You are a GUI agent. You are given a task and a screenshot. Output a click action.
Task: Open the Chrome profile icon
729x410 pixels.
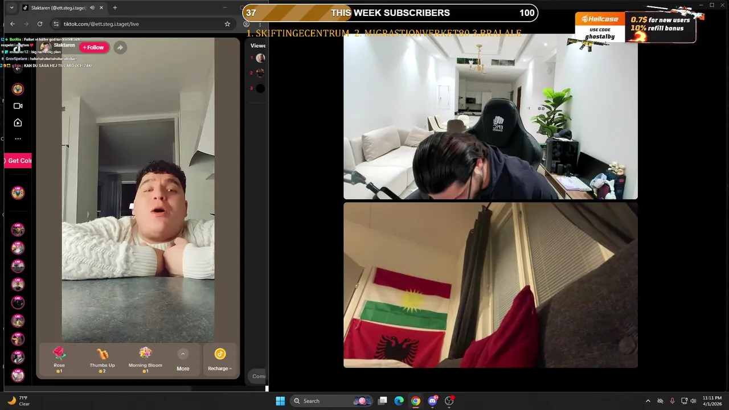[x=246, y=24]
